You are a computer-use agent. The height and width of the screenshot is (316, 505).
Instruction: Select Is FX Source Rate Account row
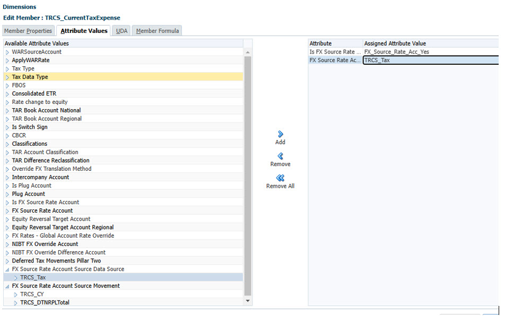click(124, 202)
